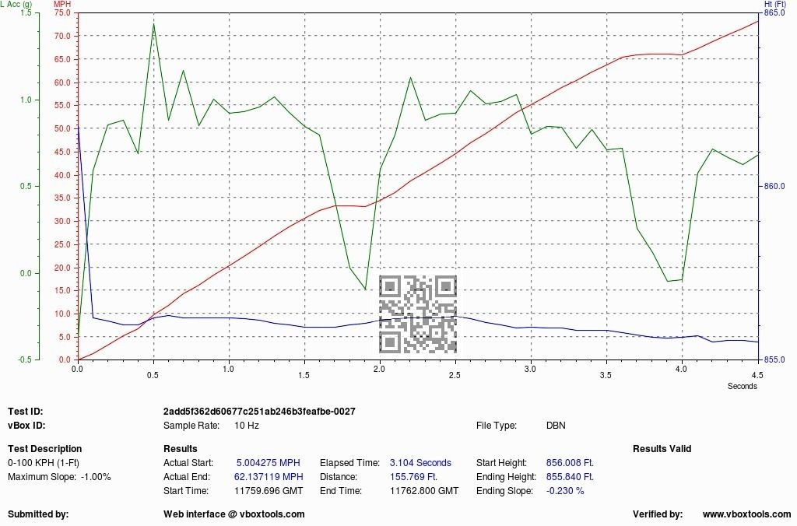Click the 'Elapsed Time:' label
Screen dimensions: 797x526
[349, 463]
